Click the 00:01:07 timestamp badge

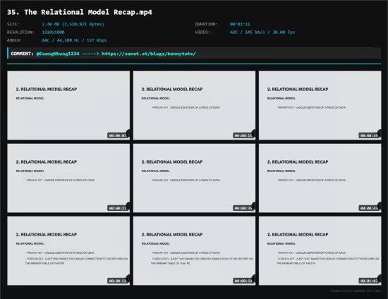point(369,281)
